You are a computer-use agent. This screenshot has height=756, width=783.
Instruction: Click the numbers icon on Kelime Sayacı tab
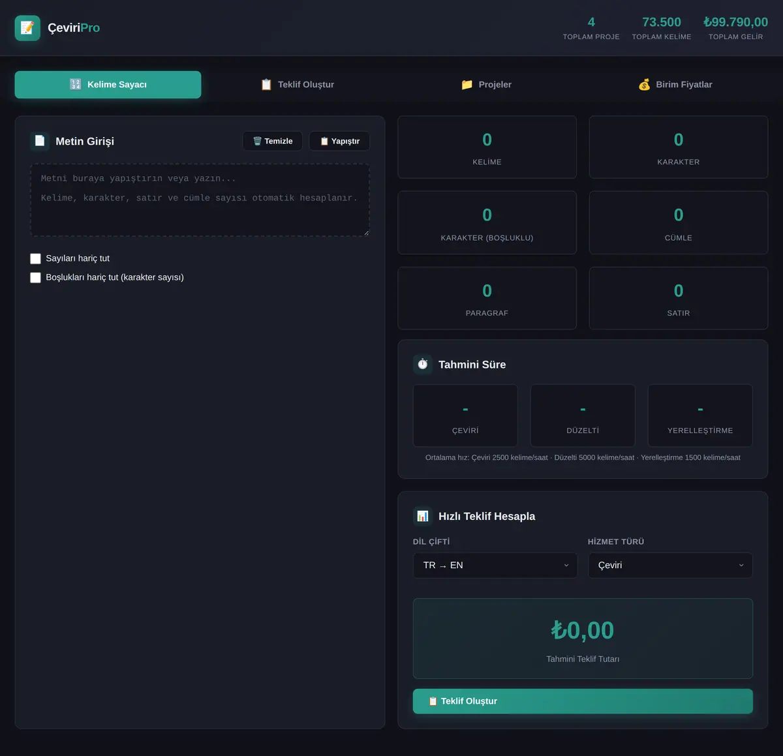coord(76,84)
